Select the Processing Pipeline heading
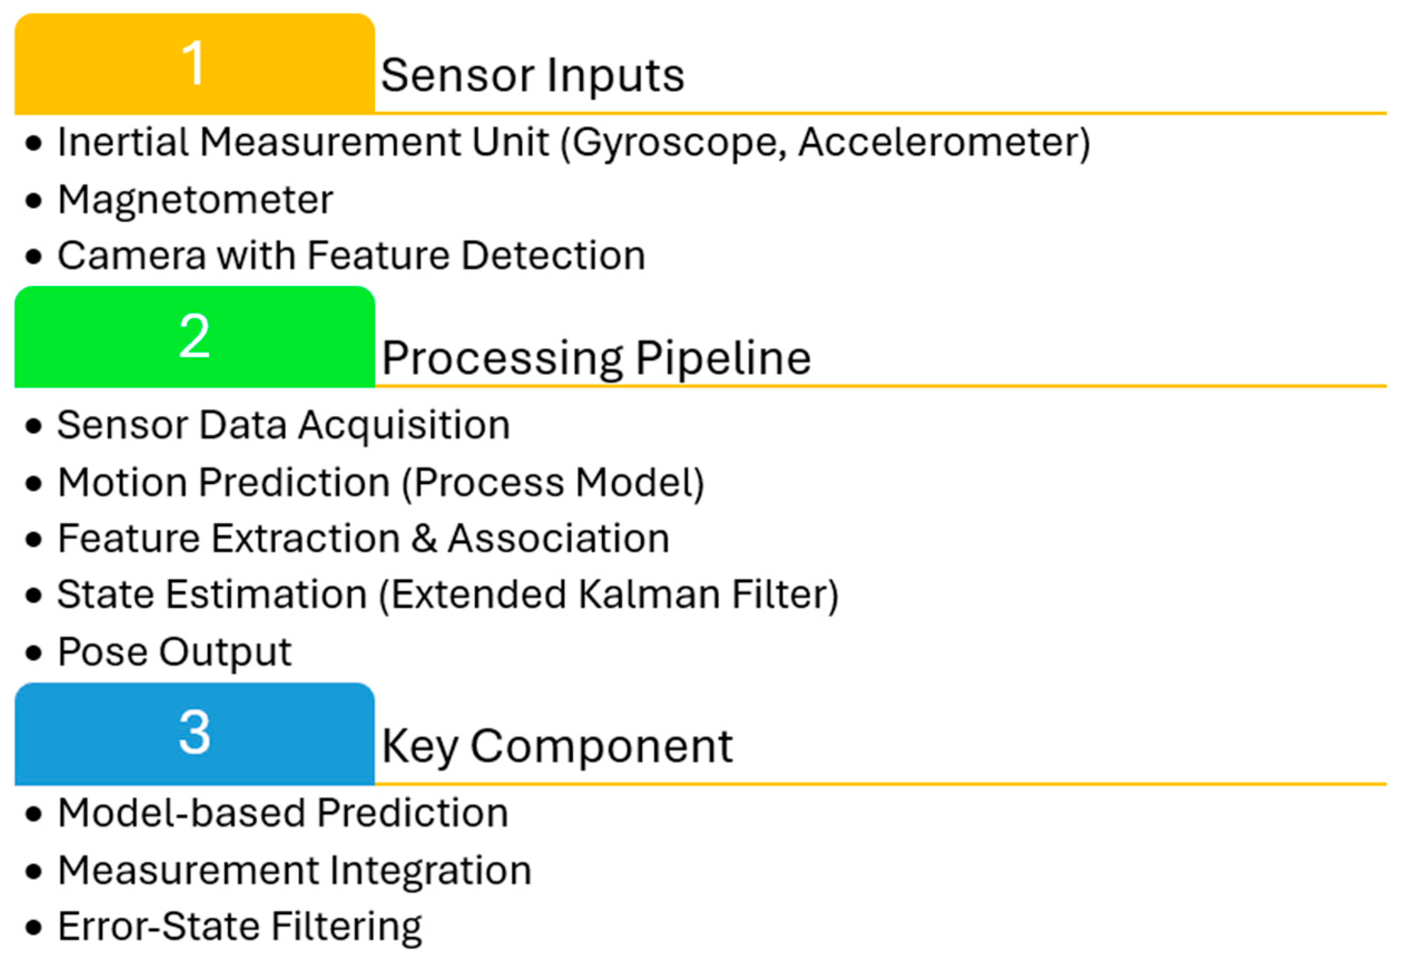 pos(596,358)
